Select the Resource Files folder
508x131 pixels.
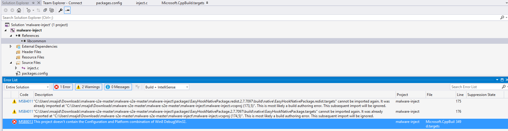tap(33, 57)
